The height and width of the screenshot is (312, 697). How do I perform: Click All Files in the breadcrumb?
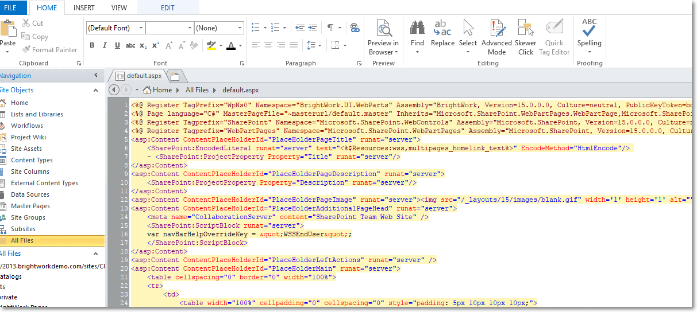(197, 90)
